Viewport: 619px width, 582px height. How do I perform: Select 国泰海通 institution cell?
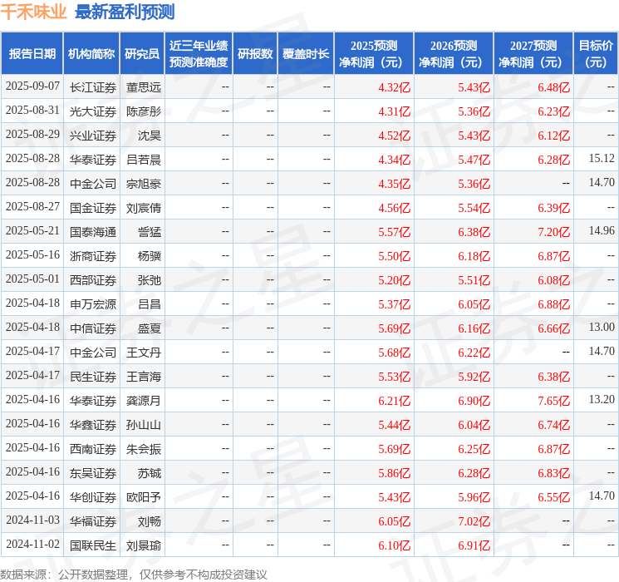coord(93,231)
